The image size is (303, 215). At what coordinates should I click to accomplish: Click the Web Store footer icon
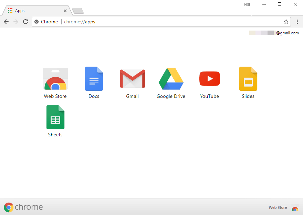[295, 208]
